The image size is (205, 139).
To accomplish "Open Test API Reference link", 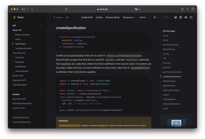I will point(22,122).
